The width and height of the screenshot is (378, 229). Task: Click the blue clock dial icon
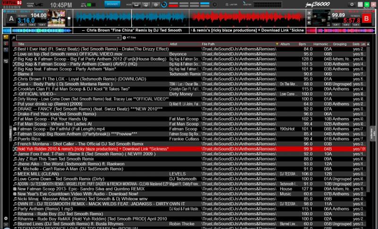click(164, 5)
